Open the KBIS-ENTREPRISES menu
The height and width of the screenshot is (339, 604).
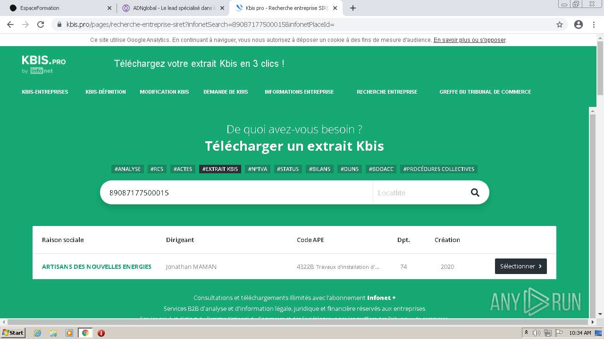(x=45, y=92)
